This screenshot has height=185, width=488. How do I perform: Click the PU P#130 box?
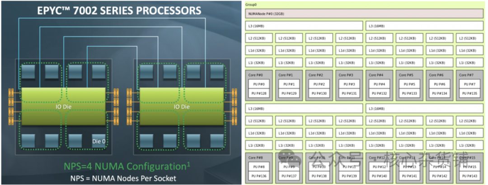(x=319, y=93)
